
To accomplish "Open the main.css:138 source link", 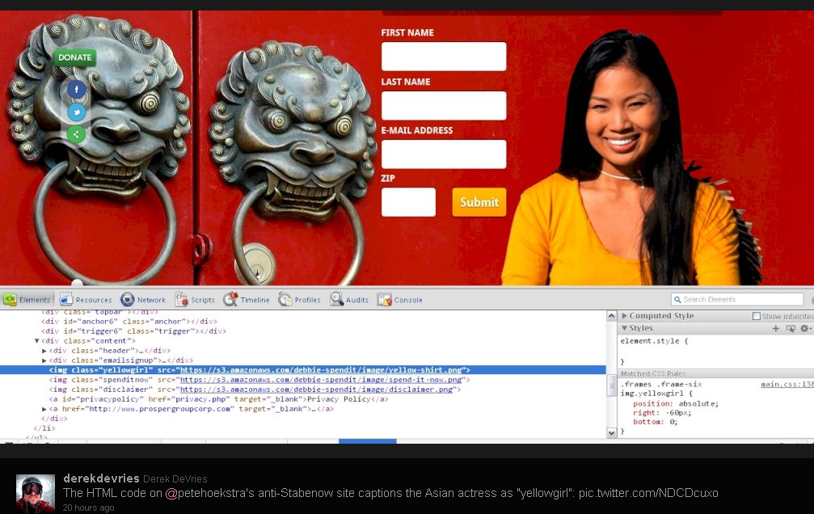I will [x=787, y=384].
